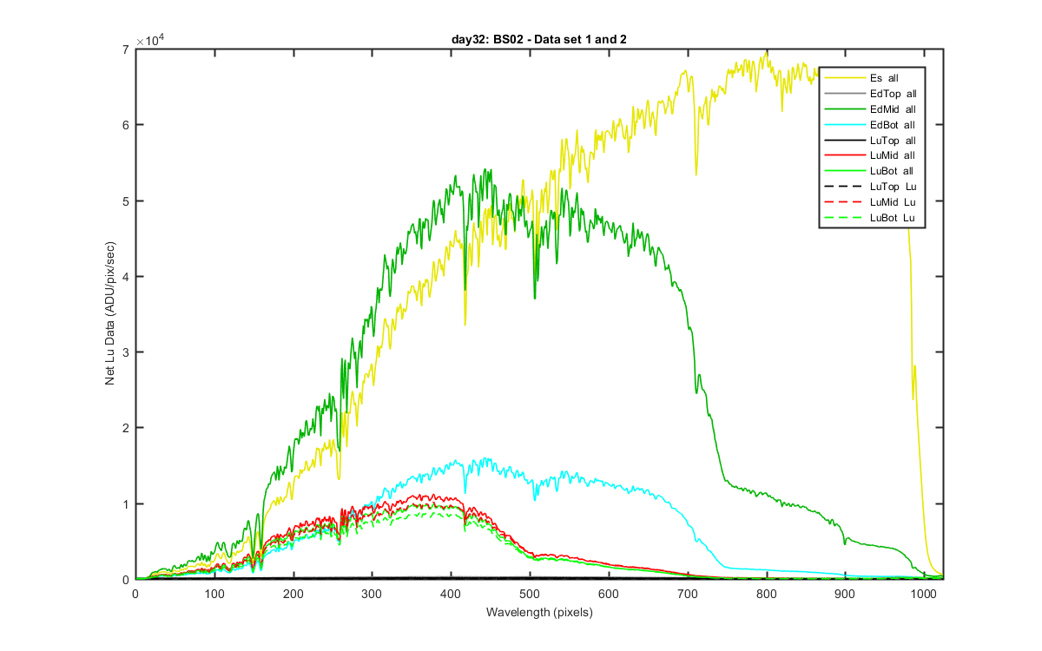1042x651 pixels.
Task: Click the ×10^4 exponent label
Action: click(x=150, y=40)
